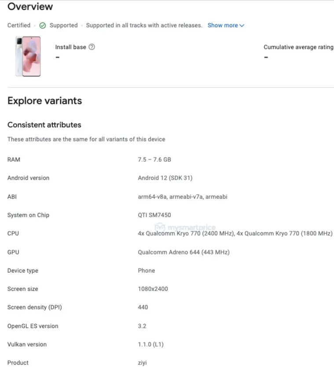This screenshot has width=334, height=373.
Task: Click the 1080x2400 screen size value
Action: pyautogui.click(x=153, y=289)
